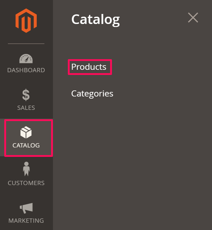This screenshot has width=212, height=230.
Task: Click blank panel area left of close X
Action: [x=155, y=18]
